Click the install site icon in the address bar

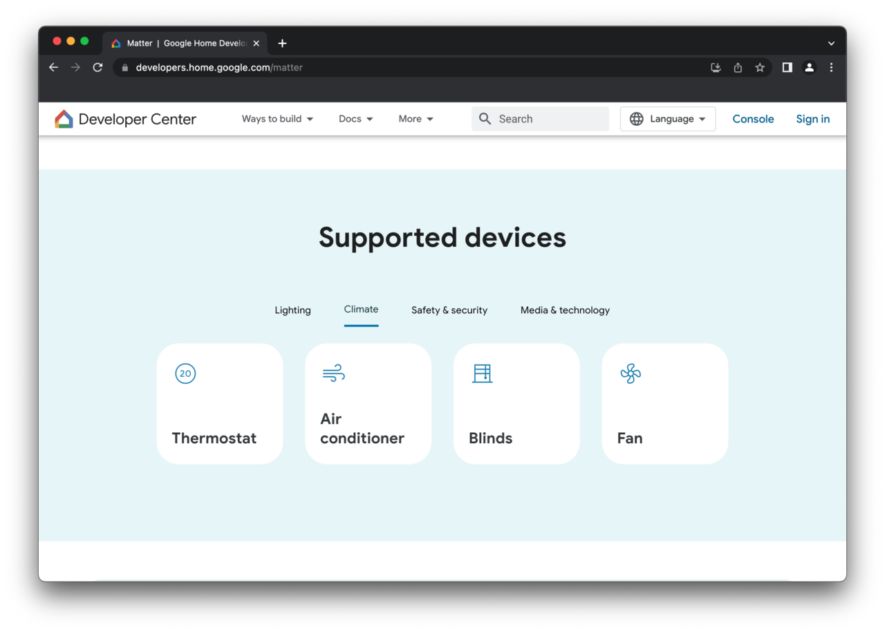click(716, 67)
